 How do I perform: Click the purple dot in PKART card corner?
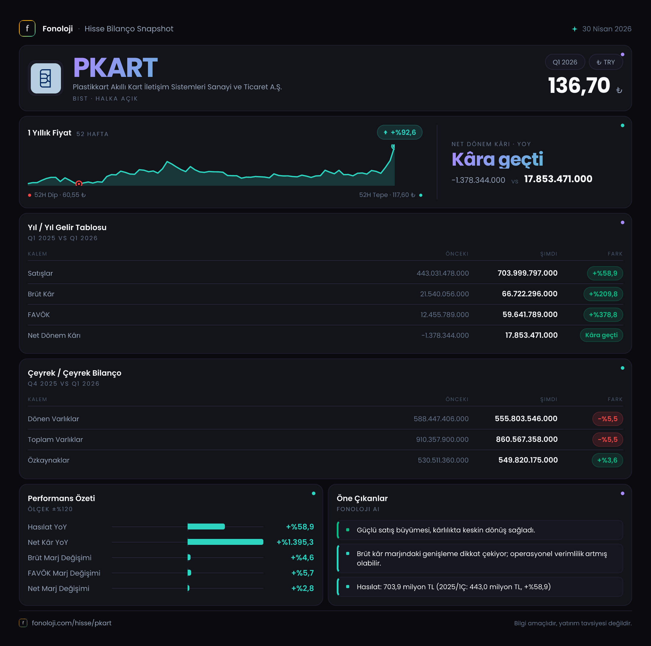click(622, 54)
